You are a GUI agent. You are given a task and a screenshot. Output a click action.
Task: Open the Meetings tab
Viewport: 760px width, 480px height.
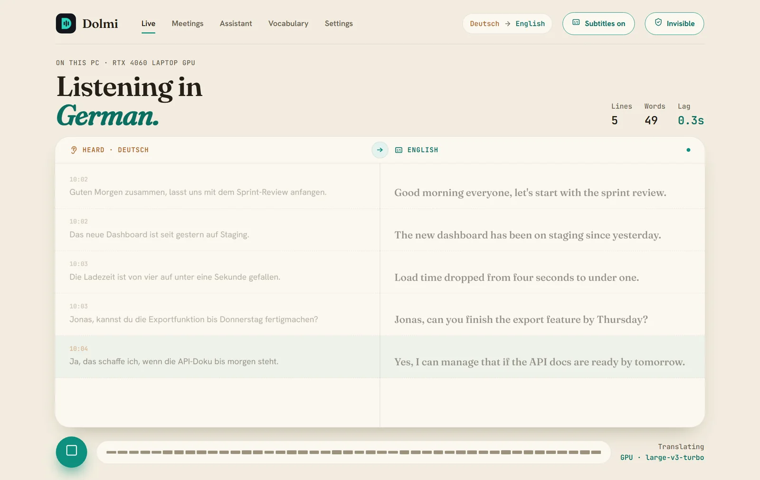click(188, 23)
